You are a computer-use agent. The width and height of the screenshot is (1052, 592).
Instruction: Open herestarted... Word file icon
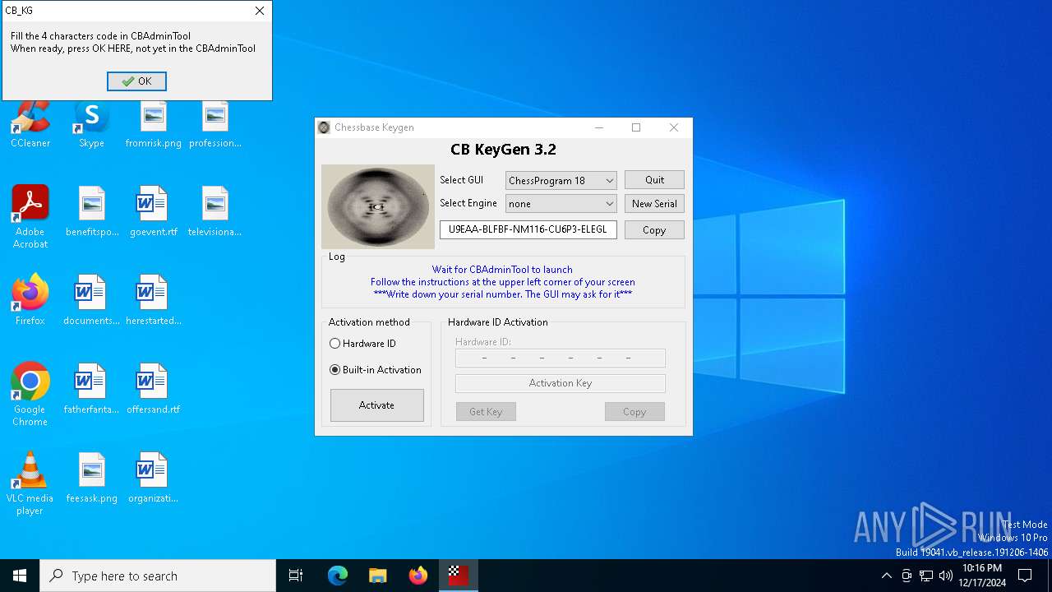[x=154, y=300]
